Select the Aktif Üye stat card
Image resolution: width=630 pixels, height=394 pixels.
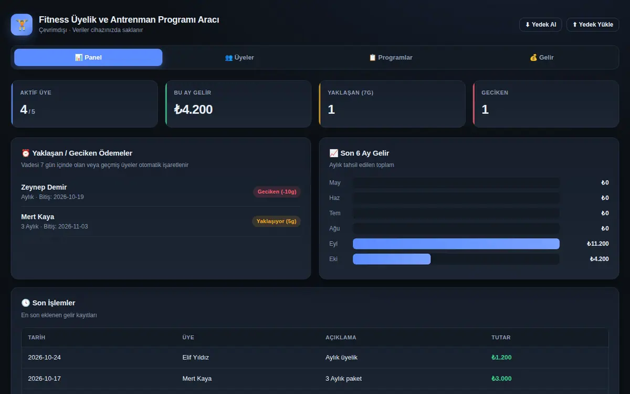(x=85, y=104)
